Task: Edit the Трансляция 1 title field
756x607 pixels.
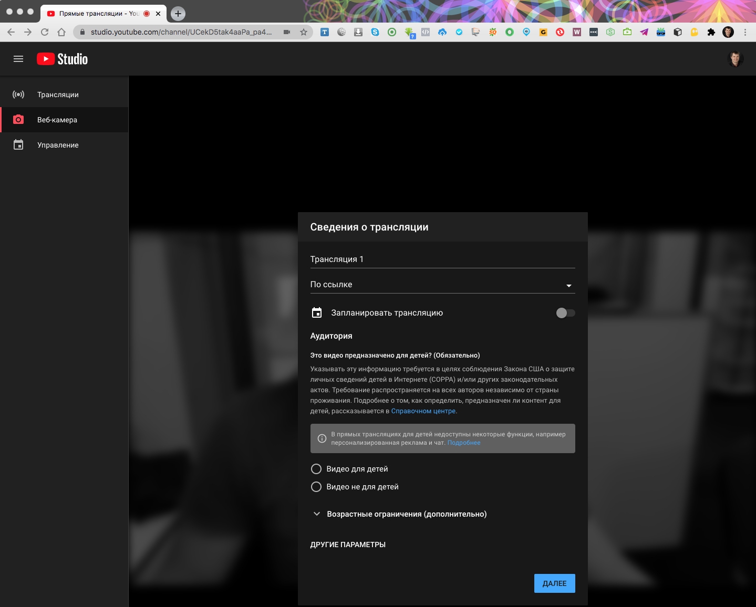Action: coord(442,259)
